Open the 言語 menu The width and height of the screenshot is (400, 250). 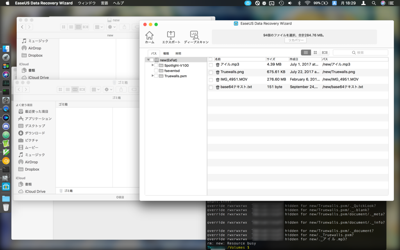104,3
